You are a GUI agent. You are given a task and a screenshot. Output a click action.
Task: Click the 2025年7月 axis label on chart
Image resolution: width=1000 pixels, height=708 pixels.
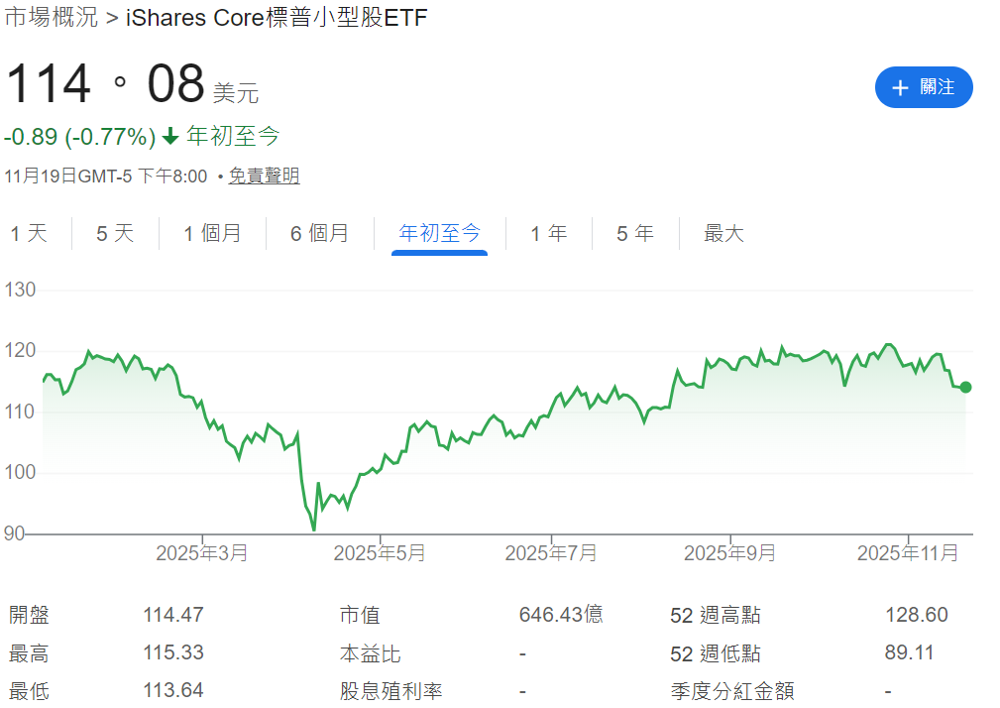[x=551, y=552]
